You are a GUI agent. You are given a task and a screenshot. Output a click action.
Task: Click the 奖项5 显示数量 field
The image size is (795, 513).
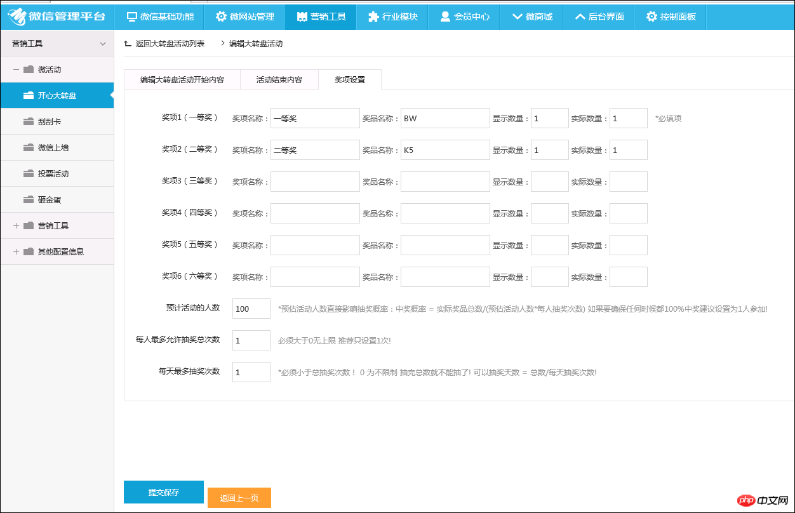(550, 245)
